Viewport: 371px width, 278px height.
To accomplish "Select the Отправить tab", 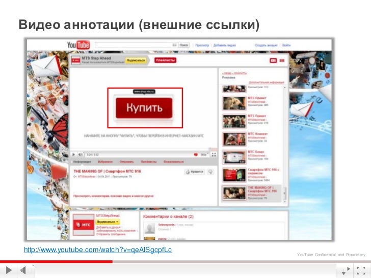I will [x=126, y=162].
